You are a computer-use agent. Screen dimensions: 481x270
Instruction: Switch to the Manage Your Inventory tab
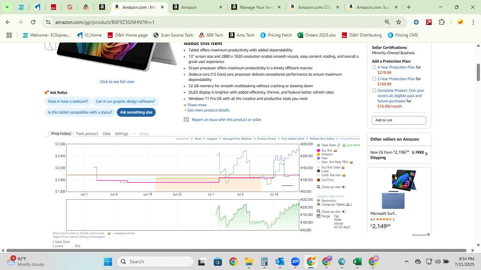point(256,7)
